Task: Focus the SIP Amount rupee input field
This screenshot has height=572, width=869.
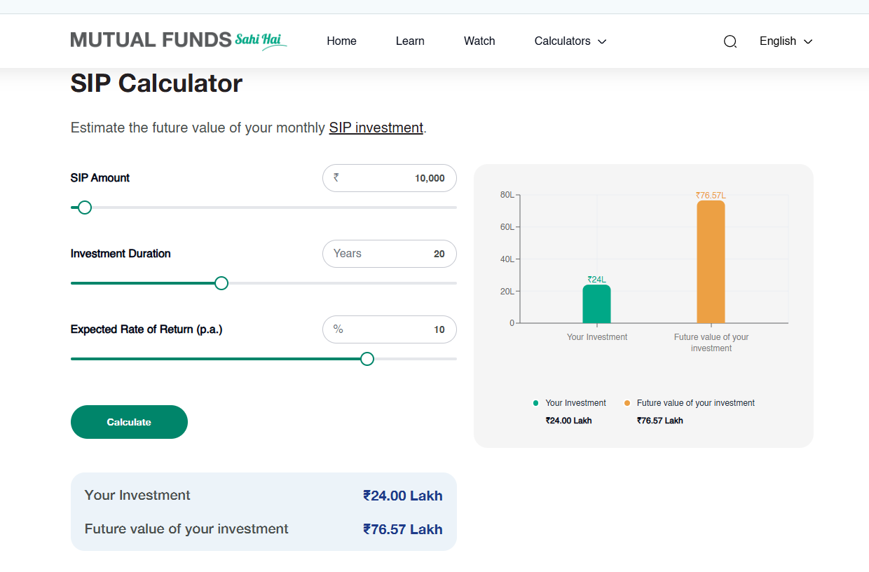Action: (x=396, y=178)
